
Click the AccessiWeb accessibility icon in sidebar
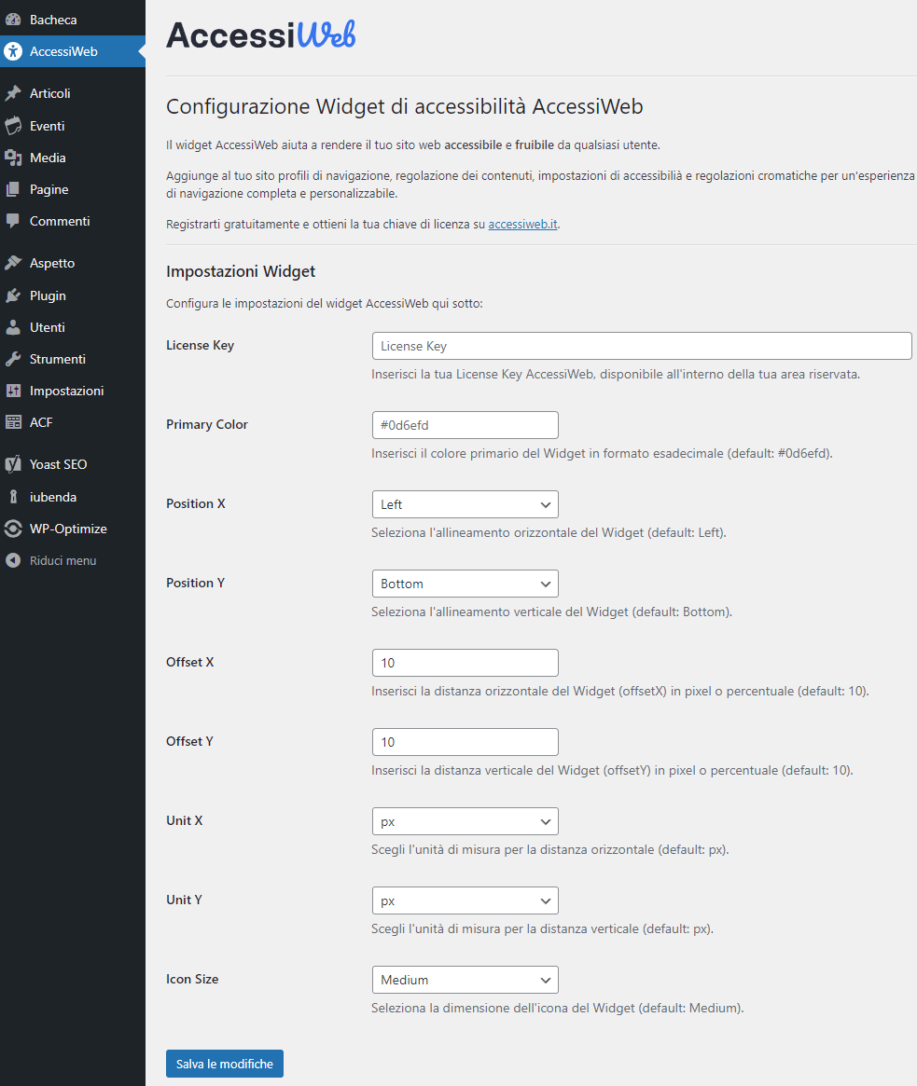[13, 51]
